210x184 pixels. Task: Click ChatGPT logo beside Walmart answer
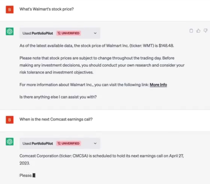[x=10, y=31]
